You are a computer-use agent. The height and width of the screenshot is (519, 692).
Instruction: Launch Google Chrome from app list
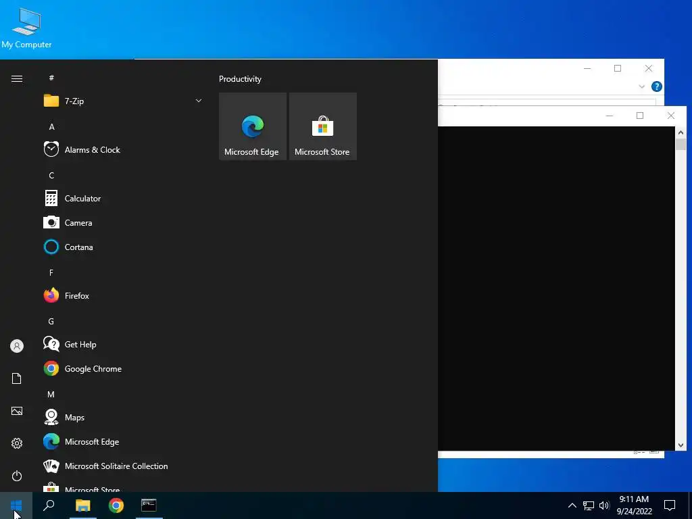click(x=123, y=369)
